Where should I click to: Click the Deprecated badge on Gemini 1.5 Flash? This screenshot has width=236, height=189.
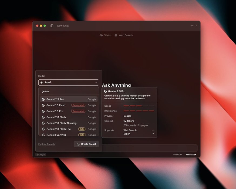pos(78,105)
